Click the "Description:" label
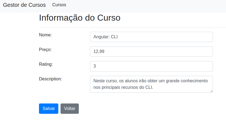The image size is (226, 129). click(50, 79)
